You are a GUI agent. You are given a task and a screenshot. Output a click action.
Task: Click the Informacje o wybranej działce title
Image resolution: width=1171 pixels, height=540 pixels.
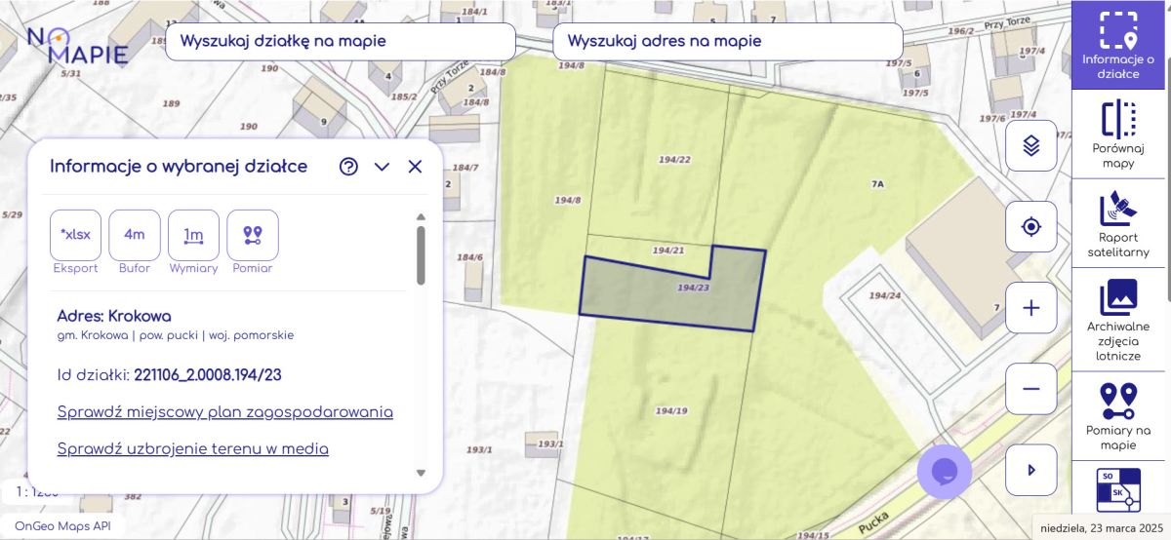click(179, 167)
